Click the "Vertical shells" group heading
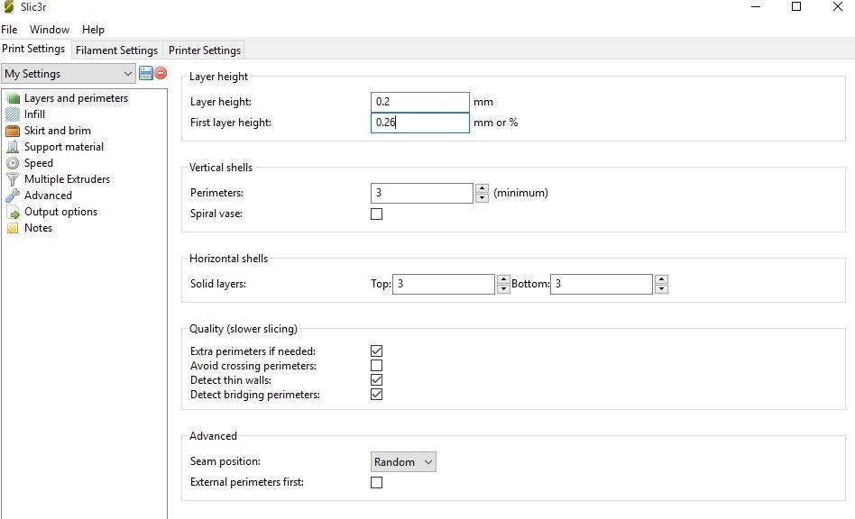The height and width of the screenshot is (519, 855). tap(221, 168)
